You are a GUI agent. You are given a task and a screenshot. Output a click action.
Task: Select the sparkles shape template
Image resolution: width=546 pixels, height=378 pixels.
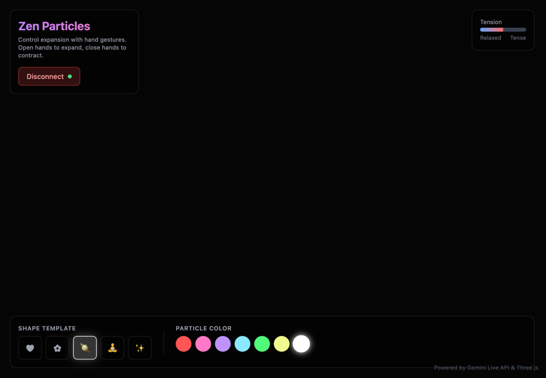coord(140,348)
